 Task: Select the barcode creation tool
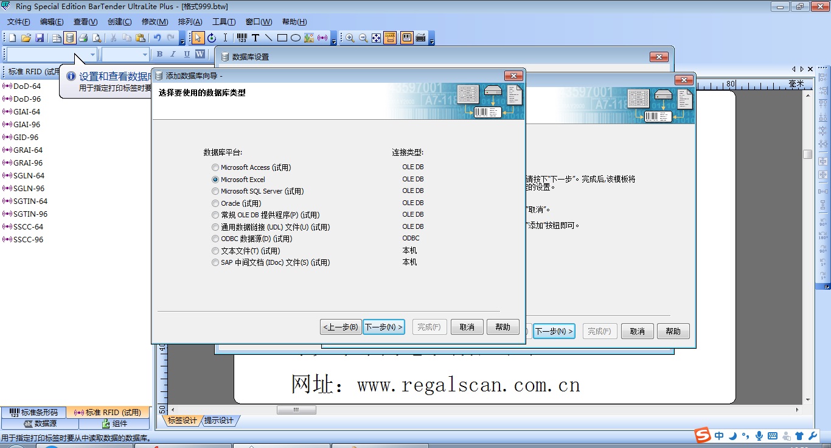pos(242,38)
